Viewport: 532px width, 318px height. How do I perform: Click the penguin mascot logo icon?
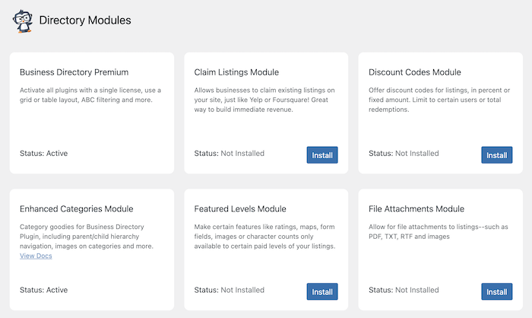[x=23, y=21]
